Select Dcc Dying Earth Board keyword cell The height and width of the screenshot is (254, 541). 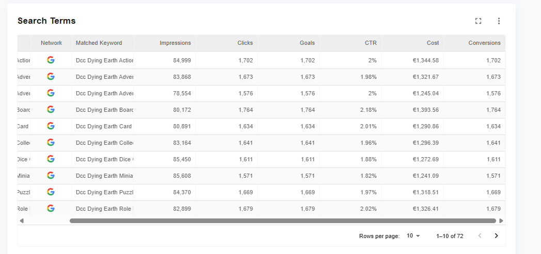coord(103,110)
